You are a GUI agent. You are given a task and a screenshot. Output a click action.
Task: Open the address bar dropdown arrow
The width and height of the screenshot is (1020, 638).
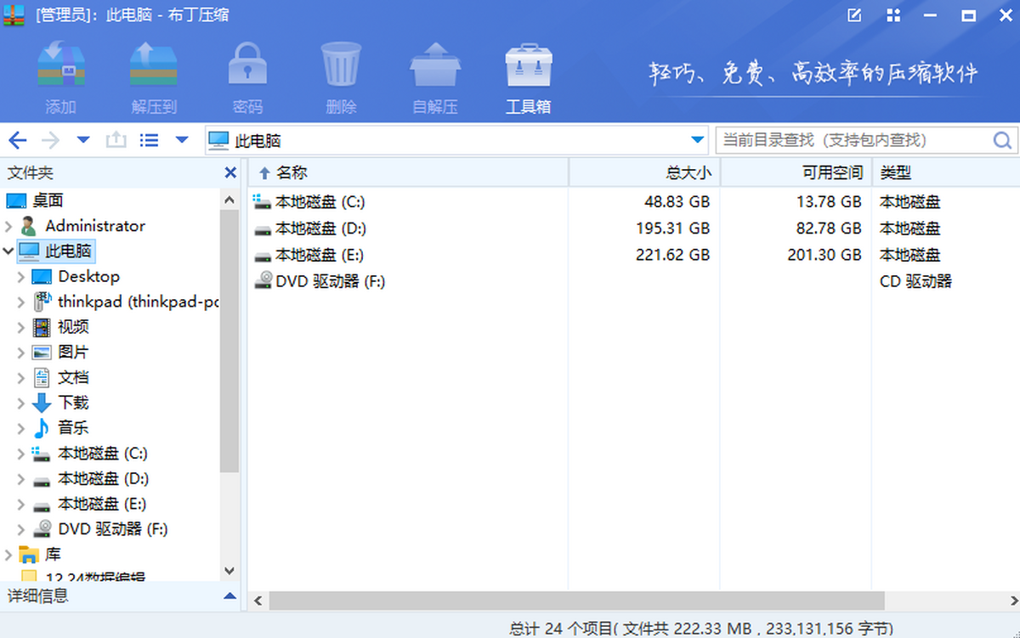tap(698, 140)
